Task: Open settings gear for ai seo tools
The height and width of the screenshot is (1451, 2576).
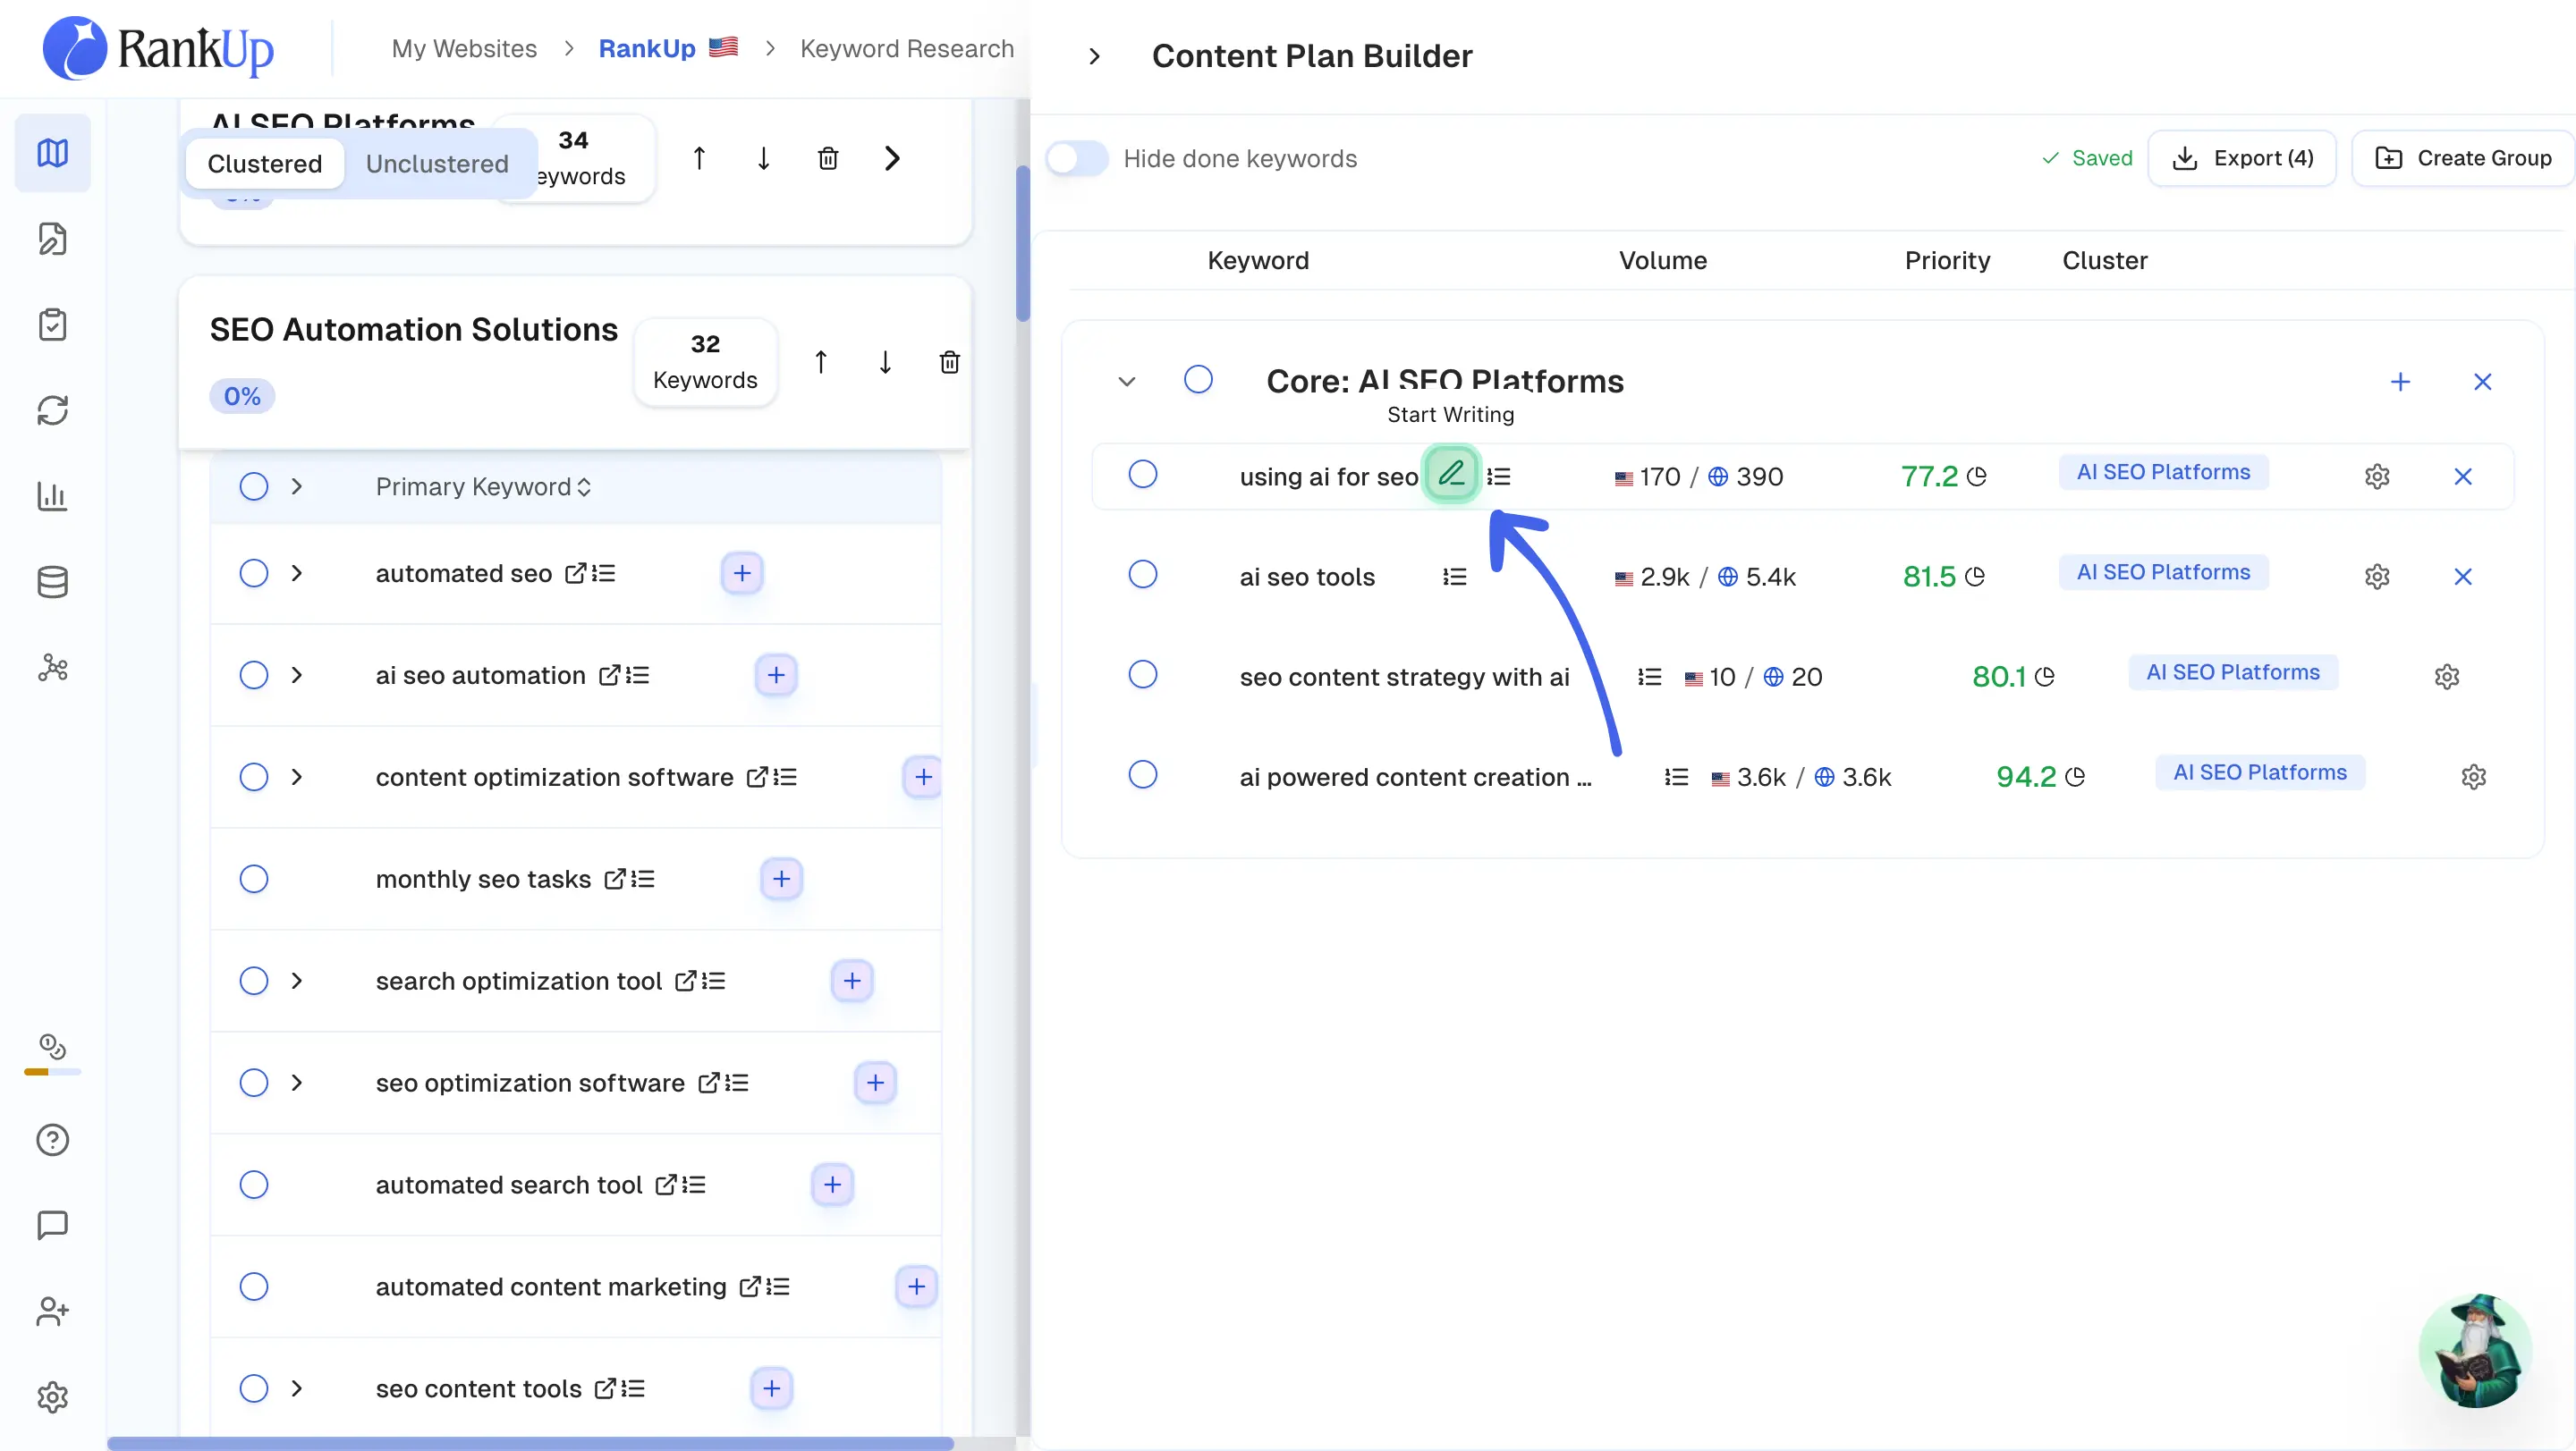Action: coord(2377,577)
